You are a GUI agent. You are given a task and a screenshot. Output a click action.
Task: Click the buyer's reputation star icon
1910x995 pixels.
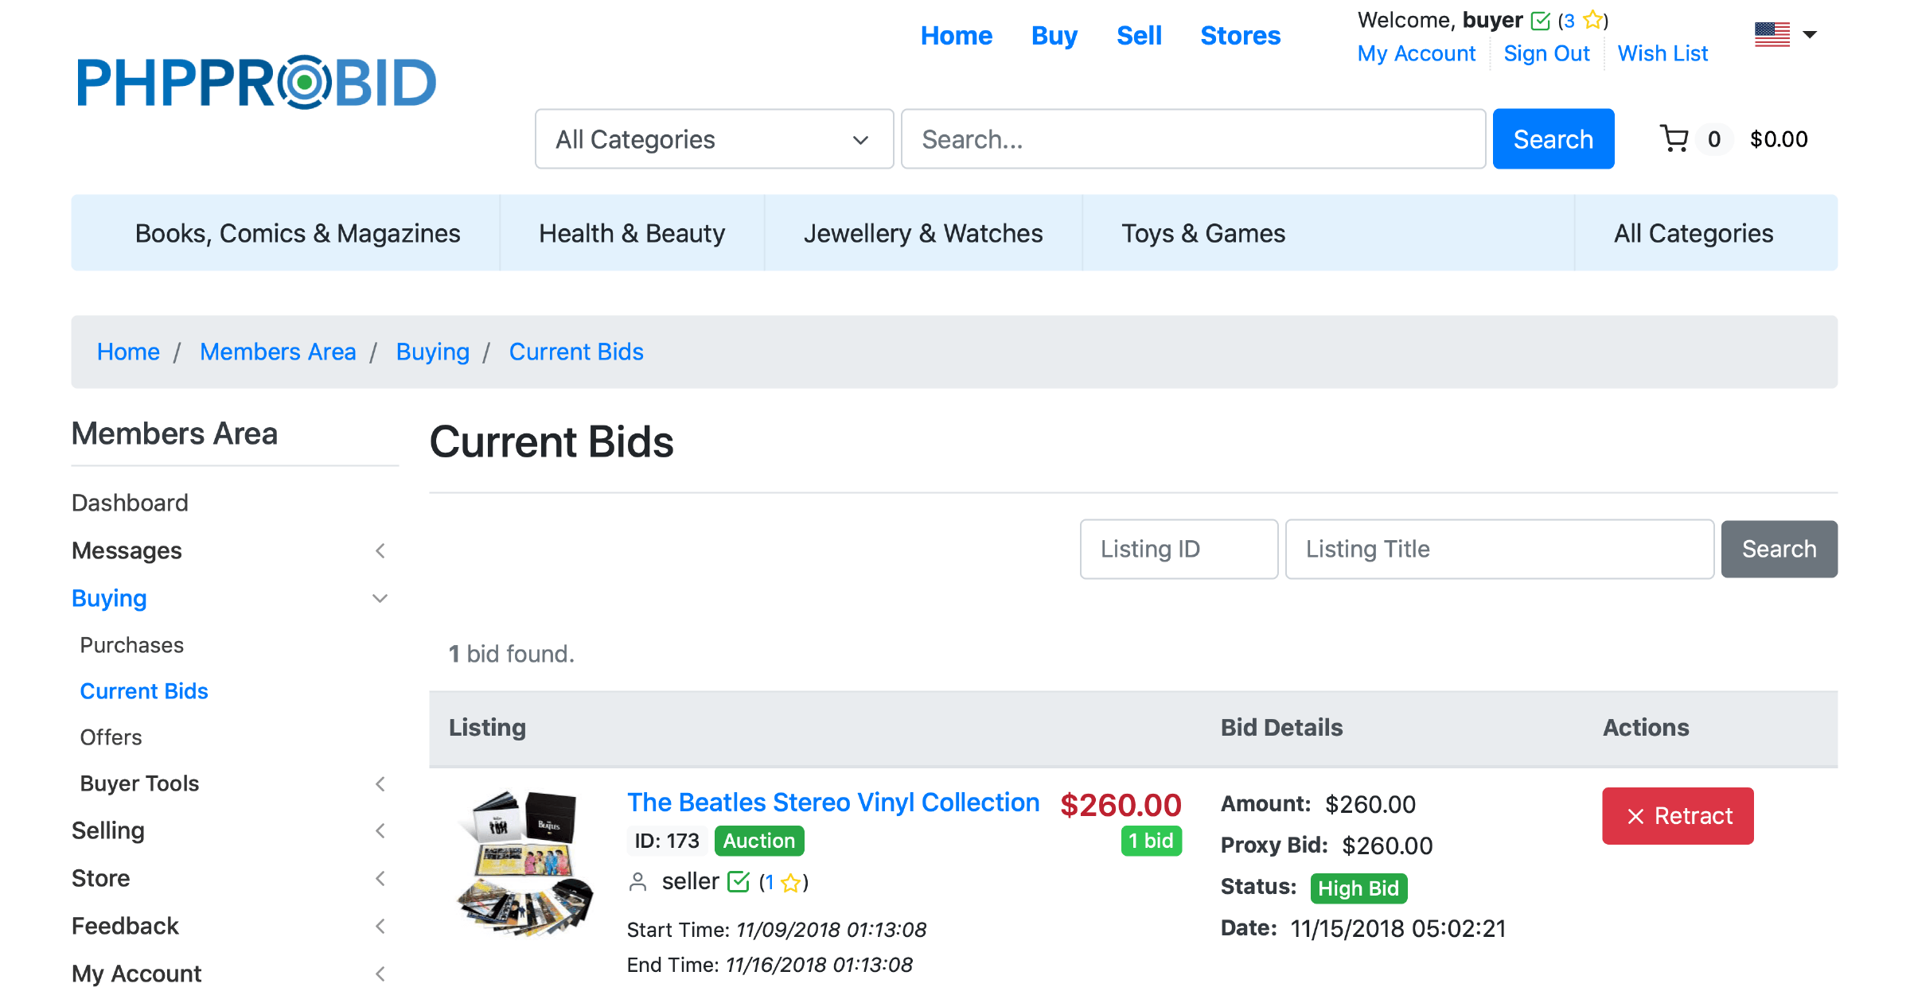coord(1592,20)
